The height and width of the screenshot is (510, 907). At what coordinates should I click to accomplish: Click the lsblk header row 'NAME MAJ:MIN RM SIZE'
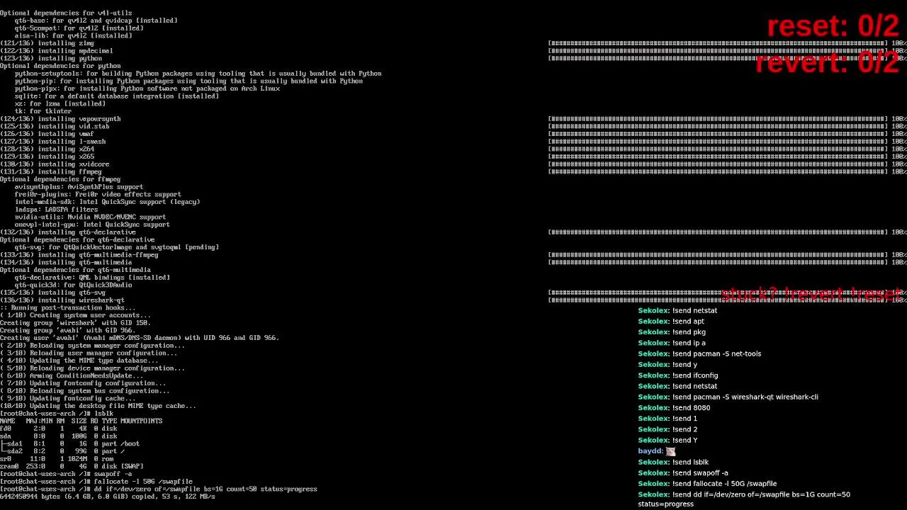(81, 421)
